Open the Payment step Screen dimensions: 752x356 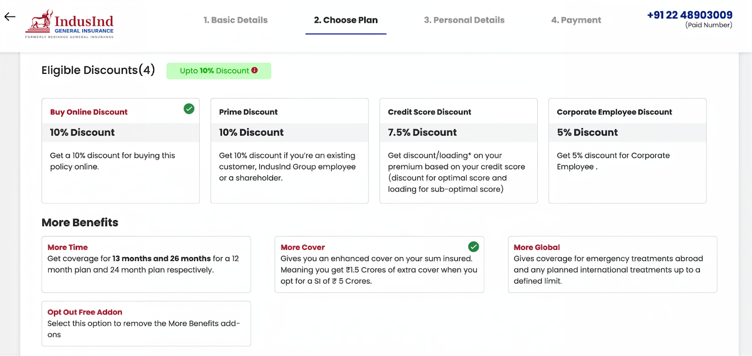(576, 20)
